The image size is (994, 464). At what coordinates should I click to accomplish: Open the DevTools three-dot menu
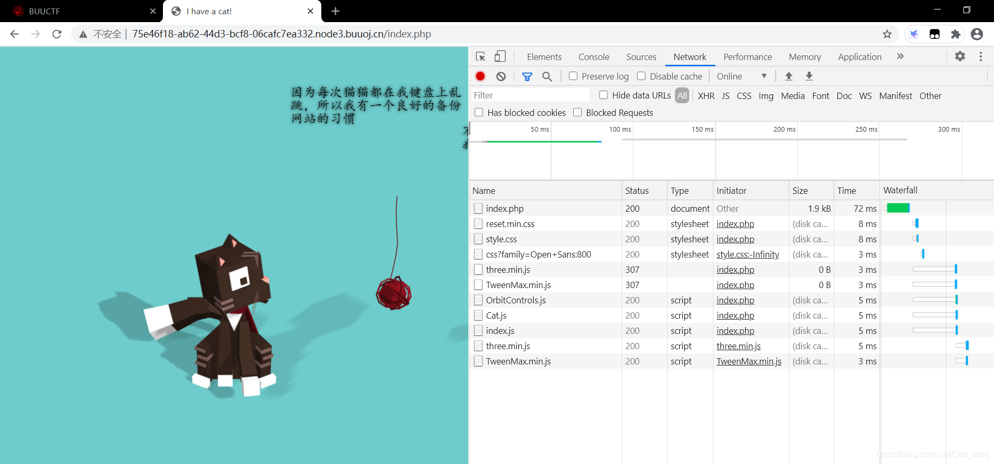[981, 56]
